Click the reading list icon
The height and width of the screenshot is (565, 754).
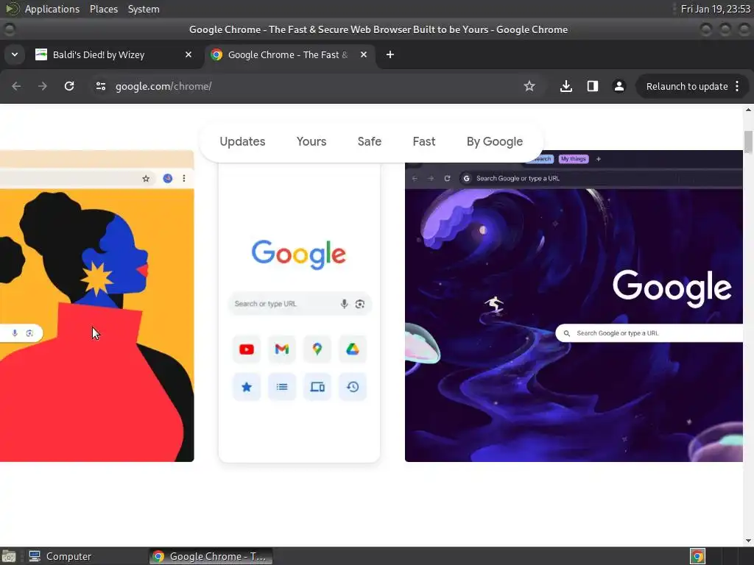click(x=282, y=387)
